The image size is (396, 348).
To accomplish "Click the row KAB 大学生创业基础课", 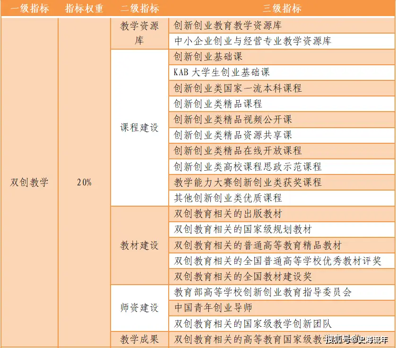I will (x=282, y=72).
